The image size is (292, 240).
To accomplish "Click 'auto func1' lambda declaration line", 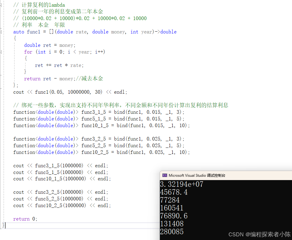I will point(95,32).
